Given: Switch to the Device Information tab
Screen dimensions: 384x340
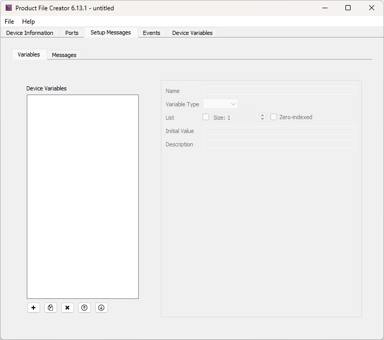Looking at the screenshot, I should (30, 33).
